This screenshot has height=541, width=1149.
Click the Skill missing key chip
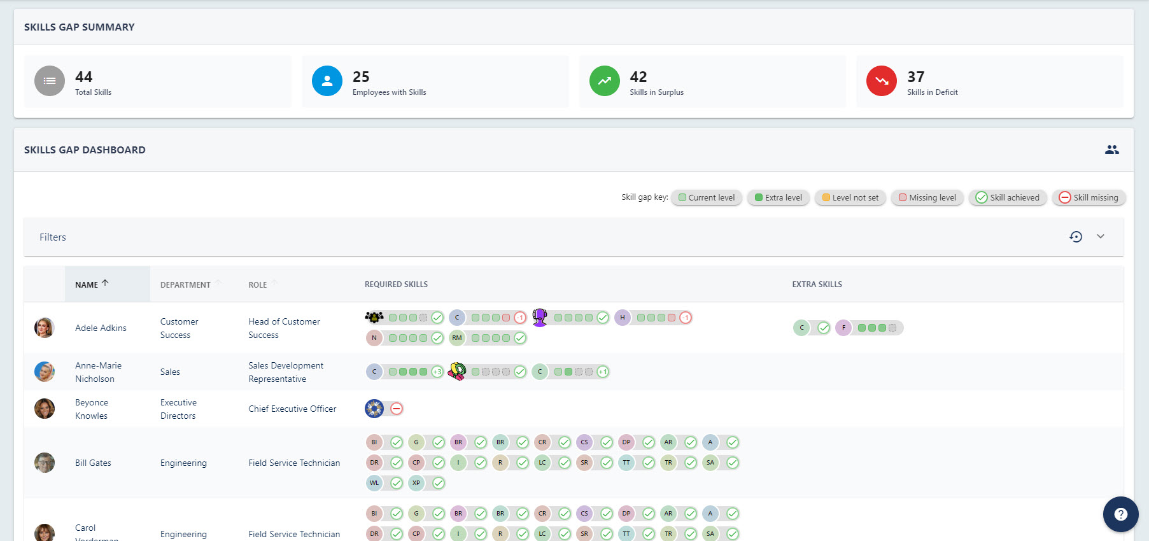pyautogui.click(x=1089, y=197)
